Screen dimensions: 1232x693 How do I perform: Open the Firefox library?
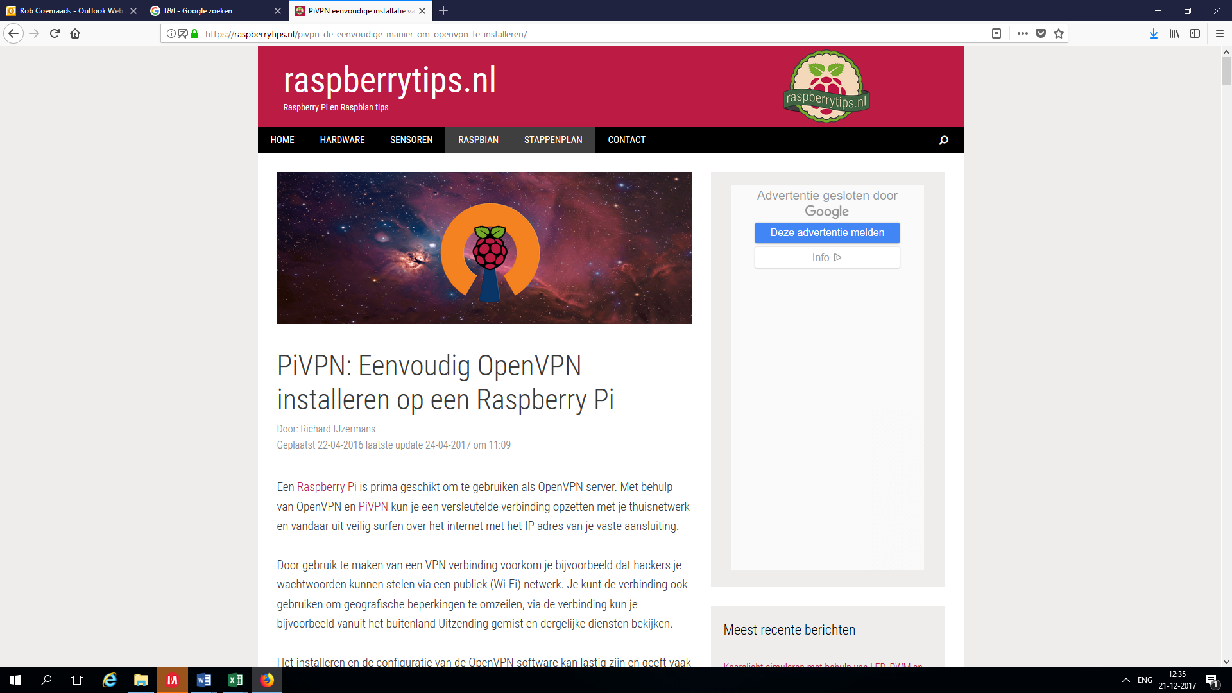1174,33
